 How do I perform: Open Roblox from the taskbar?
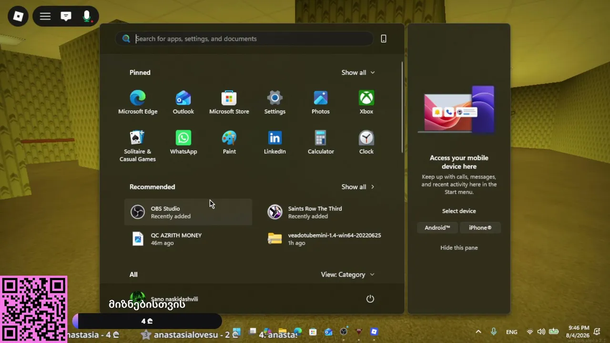374,332
